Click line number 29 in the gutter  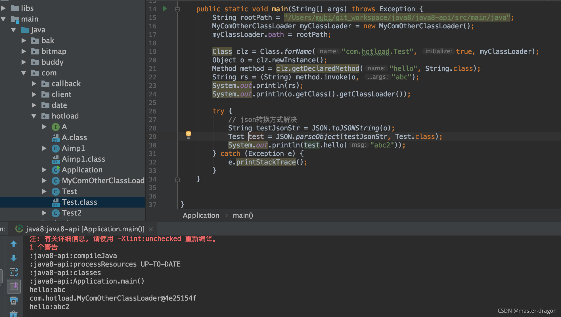[x=152, y=137]
